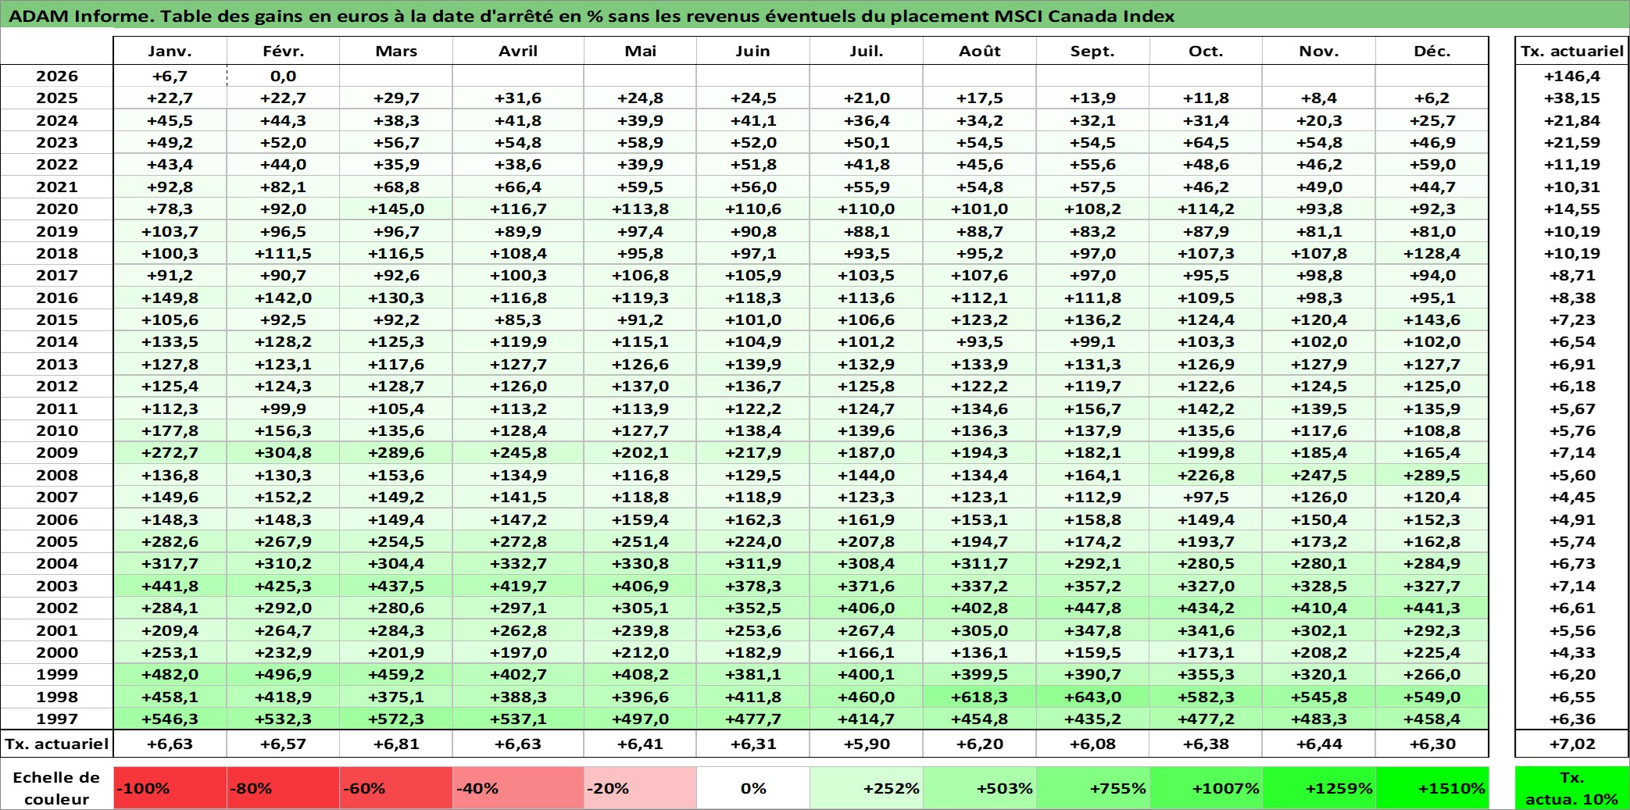Click the 'Août' column header
Screen dimensions: 1630x810
pos(980,51)
